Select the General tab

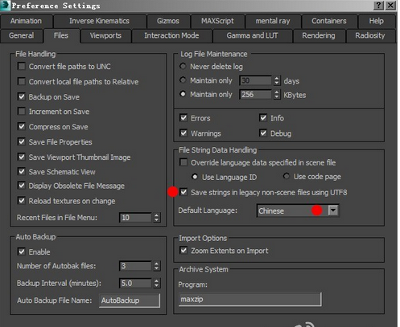(x=22, y=35)
